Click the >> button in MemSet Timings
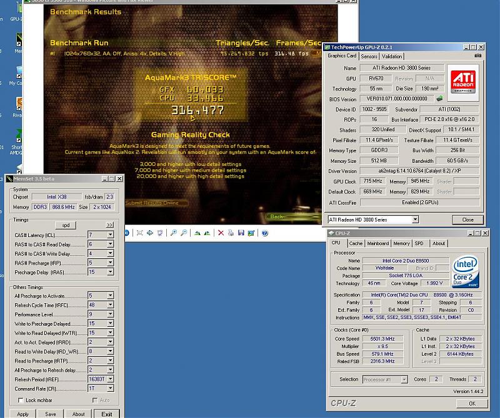Screen dimensions: 500x418 (x=110, y=225)
